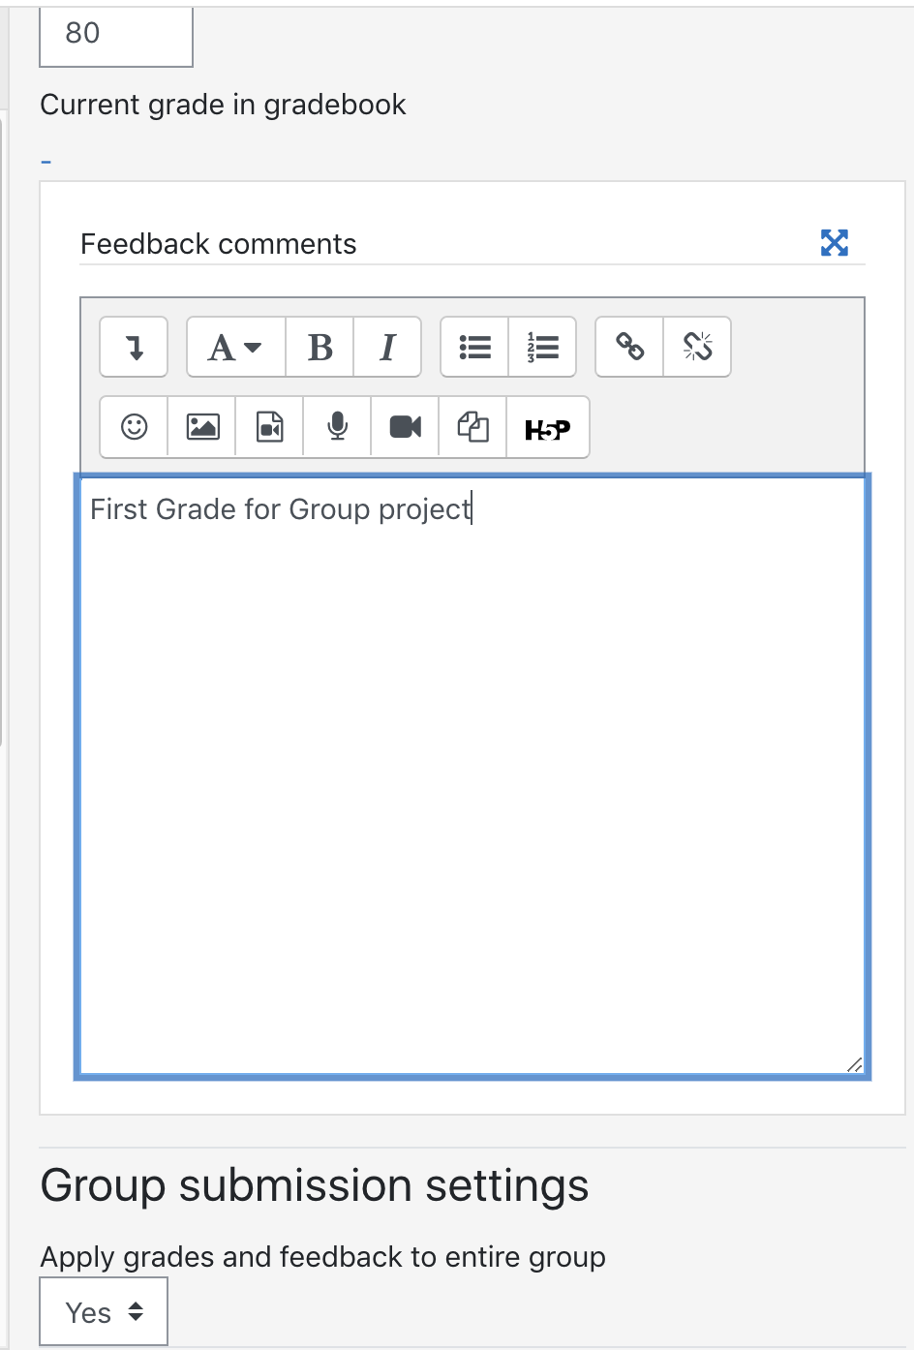
Task: Open the paragraph styles dropdown
Action: point(235,347)
